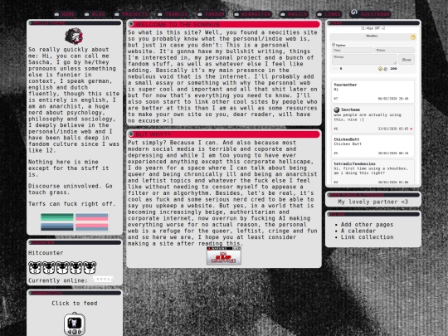448x336 pixels.
Task: Click the Shout button
Action: coord(407,60)
